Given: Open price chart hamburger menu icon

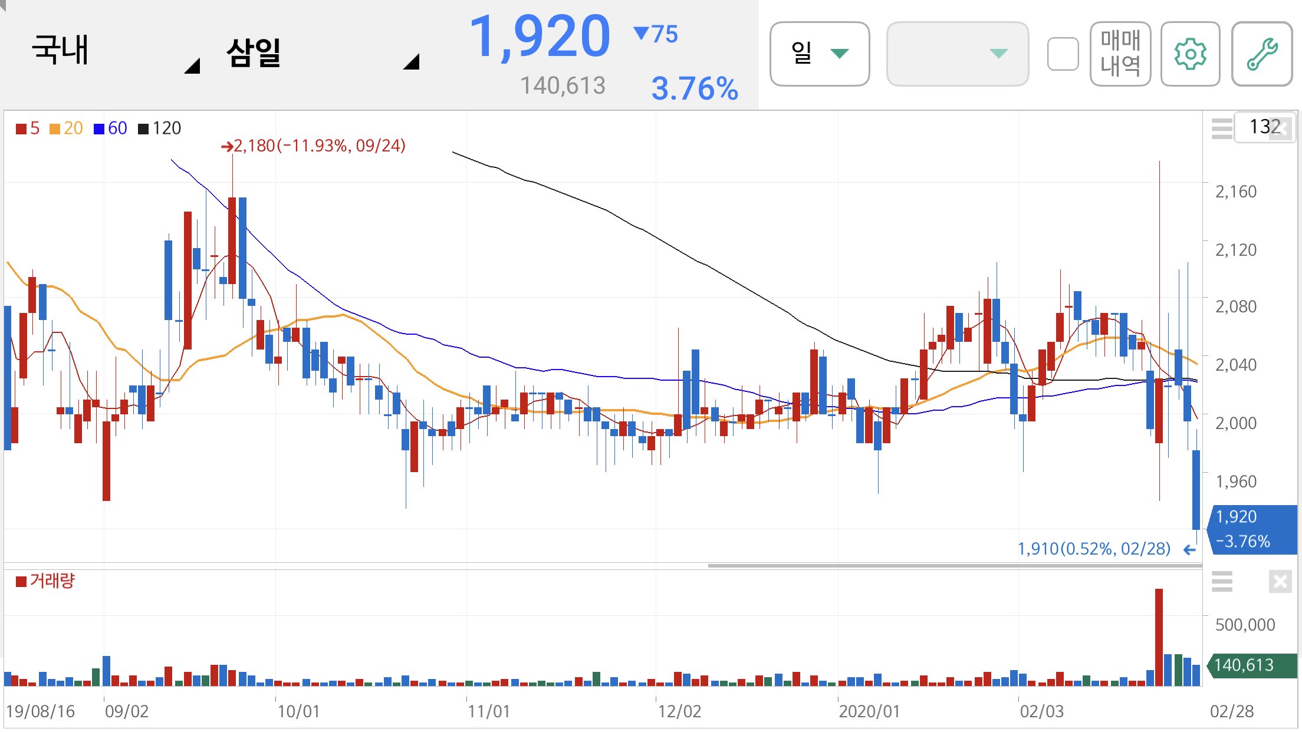Looking at the screenshot, I should (1222, 128).
